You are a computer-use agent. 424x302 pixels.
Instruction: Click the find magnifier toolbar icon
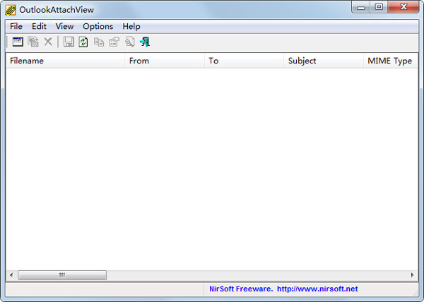pos(130,42)
